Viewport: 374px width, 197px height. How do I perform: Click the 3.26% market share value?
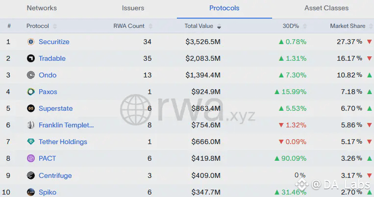click(351, 158)
